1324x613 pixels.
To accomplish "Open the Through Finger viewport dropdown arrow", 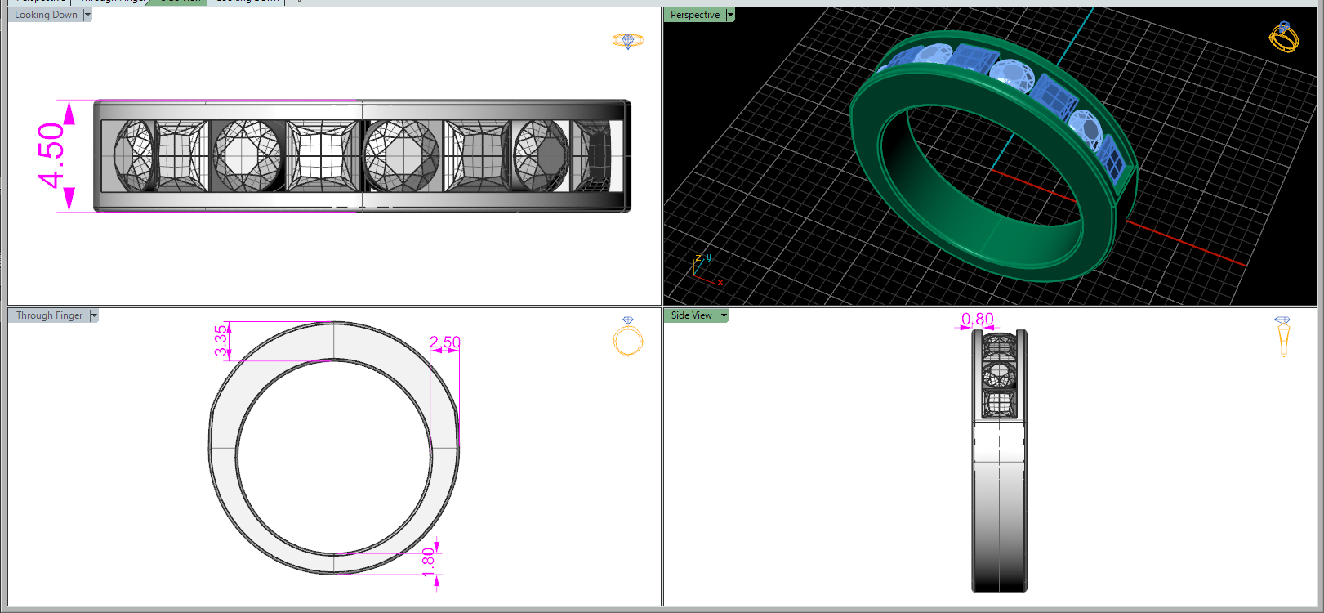I will 94,315.
